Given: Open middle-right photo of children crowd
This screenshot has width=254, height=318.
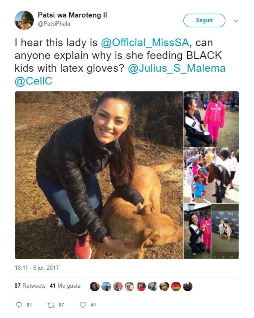Looking at the screenshot, I should 211,175.
